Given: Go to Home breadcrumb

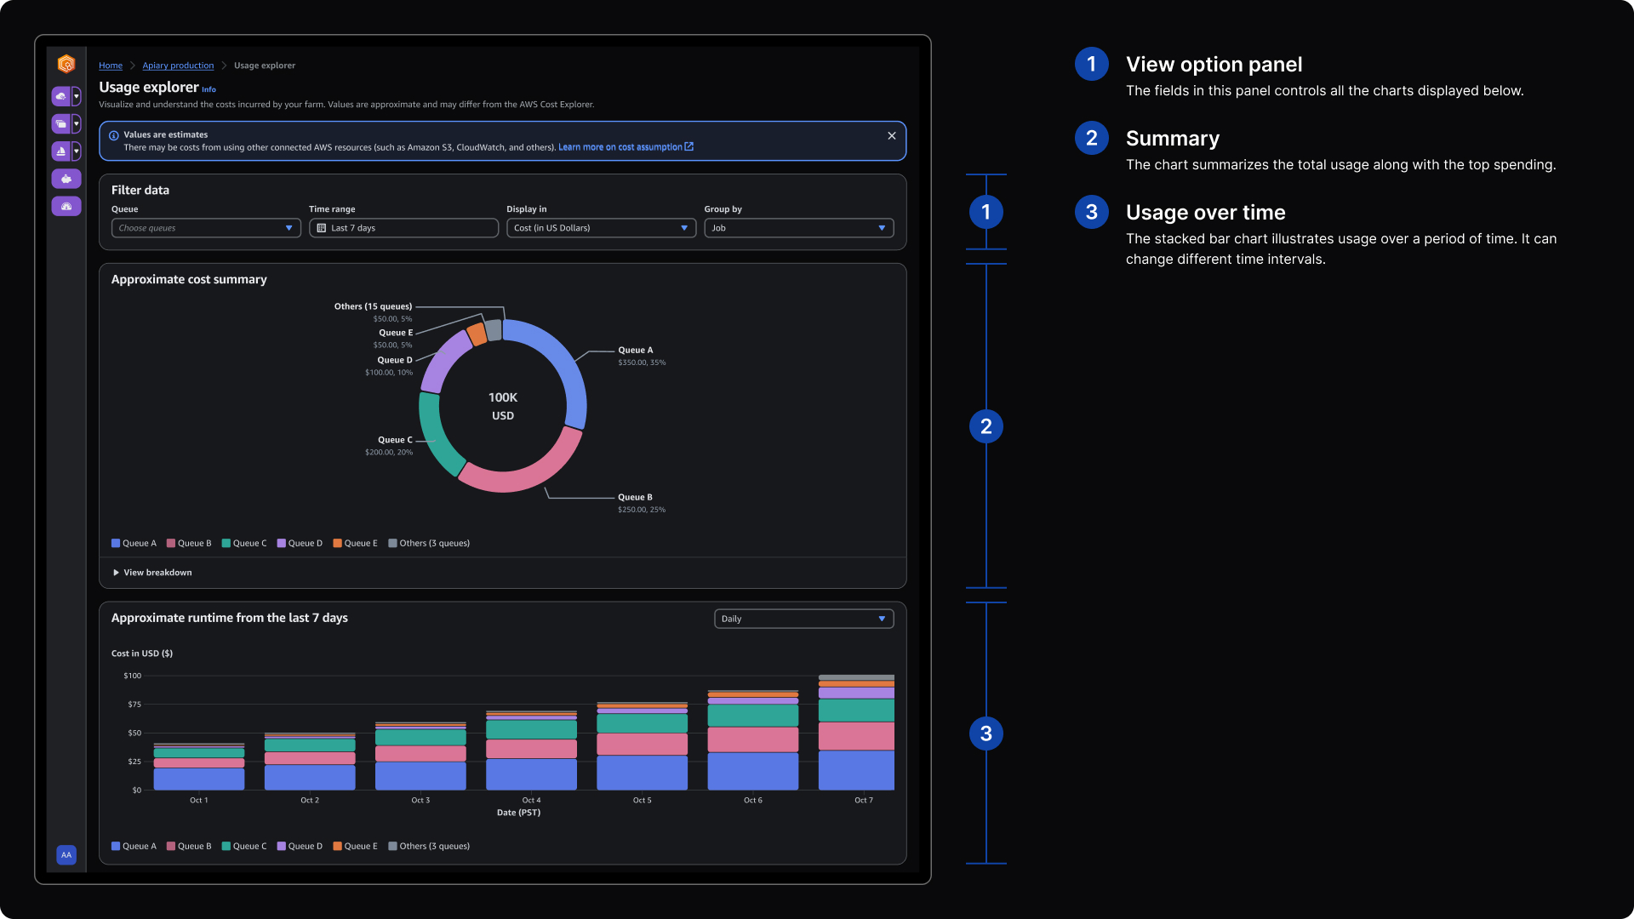Looking at the screenshot, I should 111,66.
